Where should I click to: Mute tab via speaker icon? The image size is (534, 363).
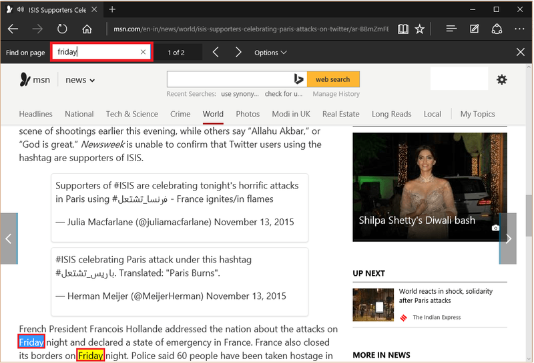(21, 9)
